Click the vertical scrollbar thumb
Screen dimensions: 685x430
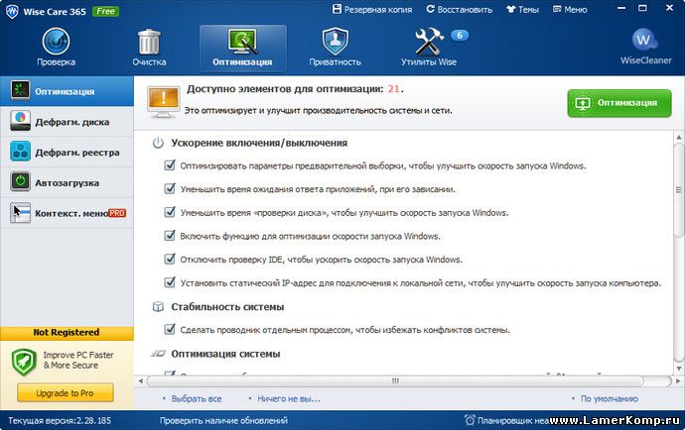coord(678,189)
